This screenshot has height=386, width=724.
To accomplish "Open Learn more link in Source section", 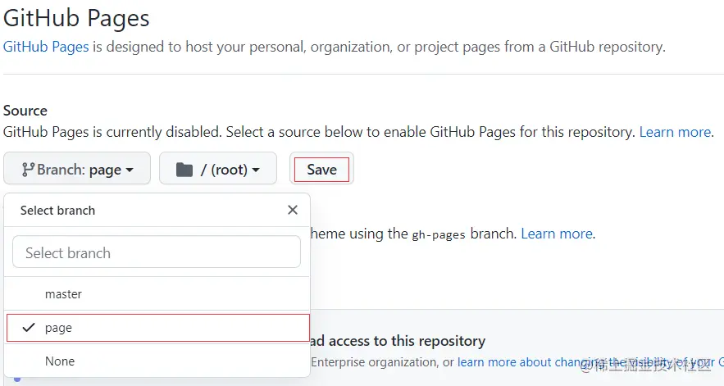I will point(675,132).
